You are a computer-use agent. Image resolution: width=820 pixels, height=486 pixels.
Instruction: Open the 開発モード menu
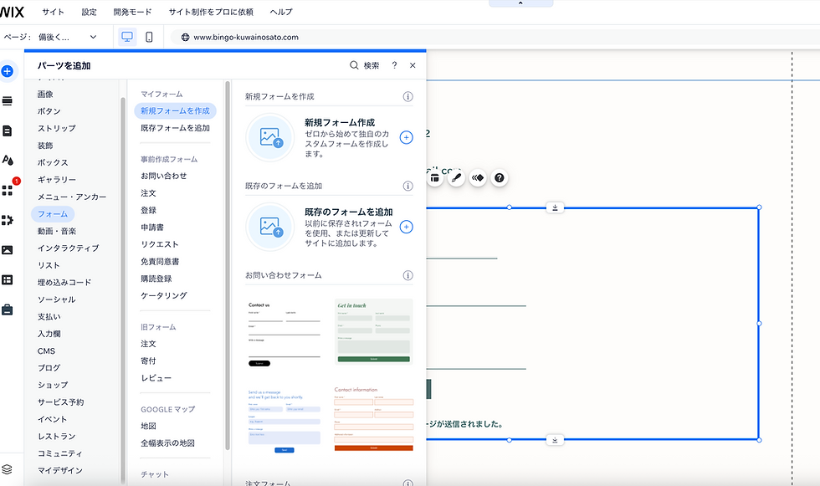(132, 12)
